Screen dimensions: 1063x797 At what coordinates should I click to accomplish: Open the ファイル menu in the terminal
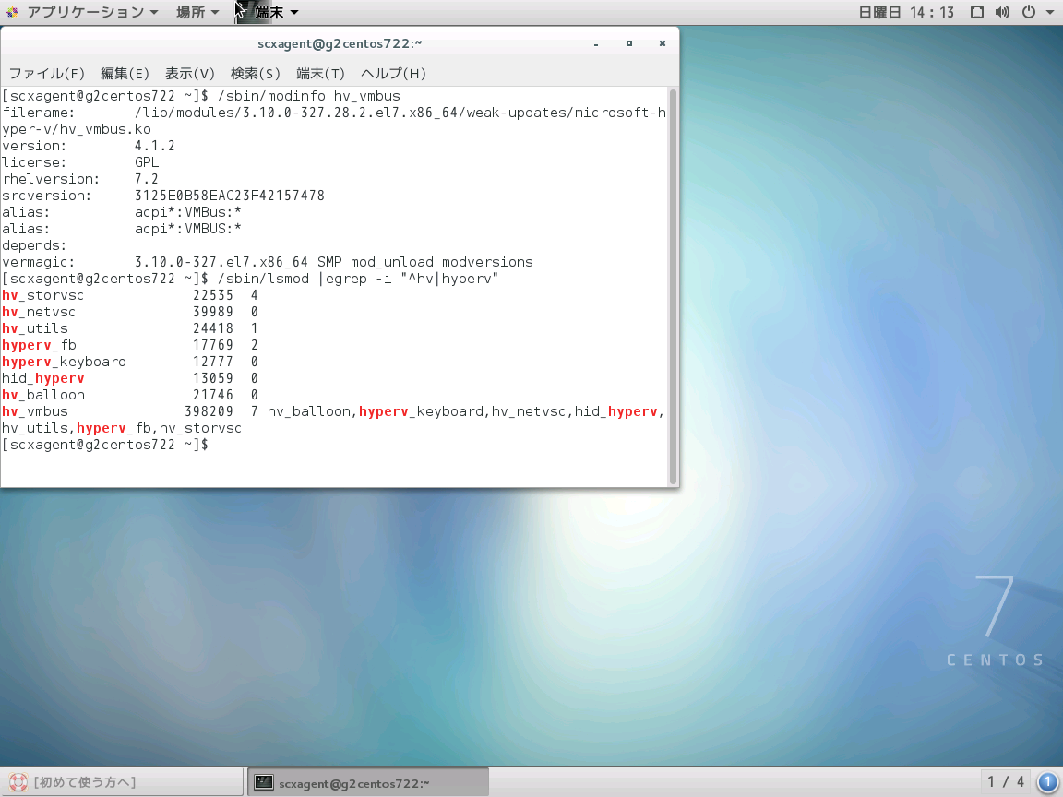tap(44, 73)
